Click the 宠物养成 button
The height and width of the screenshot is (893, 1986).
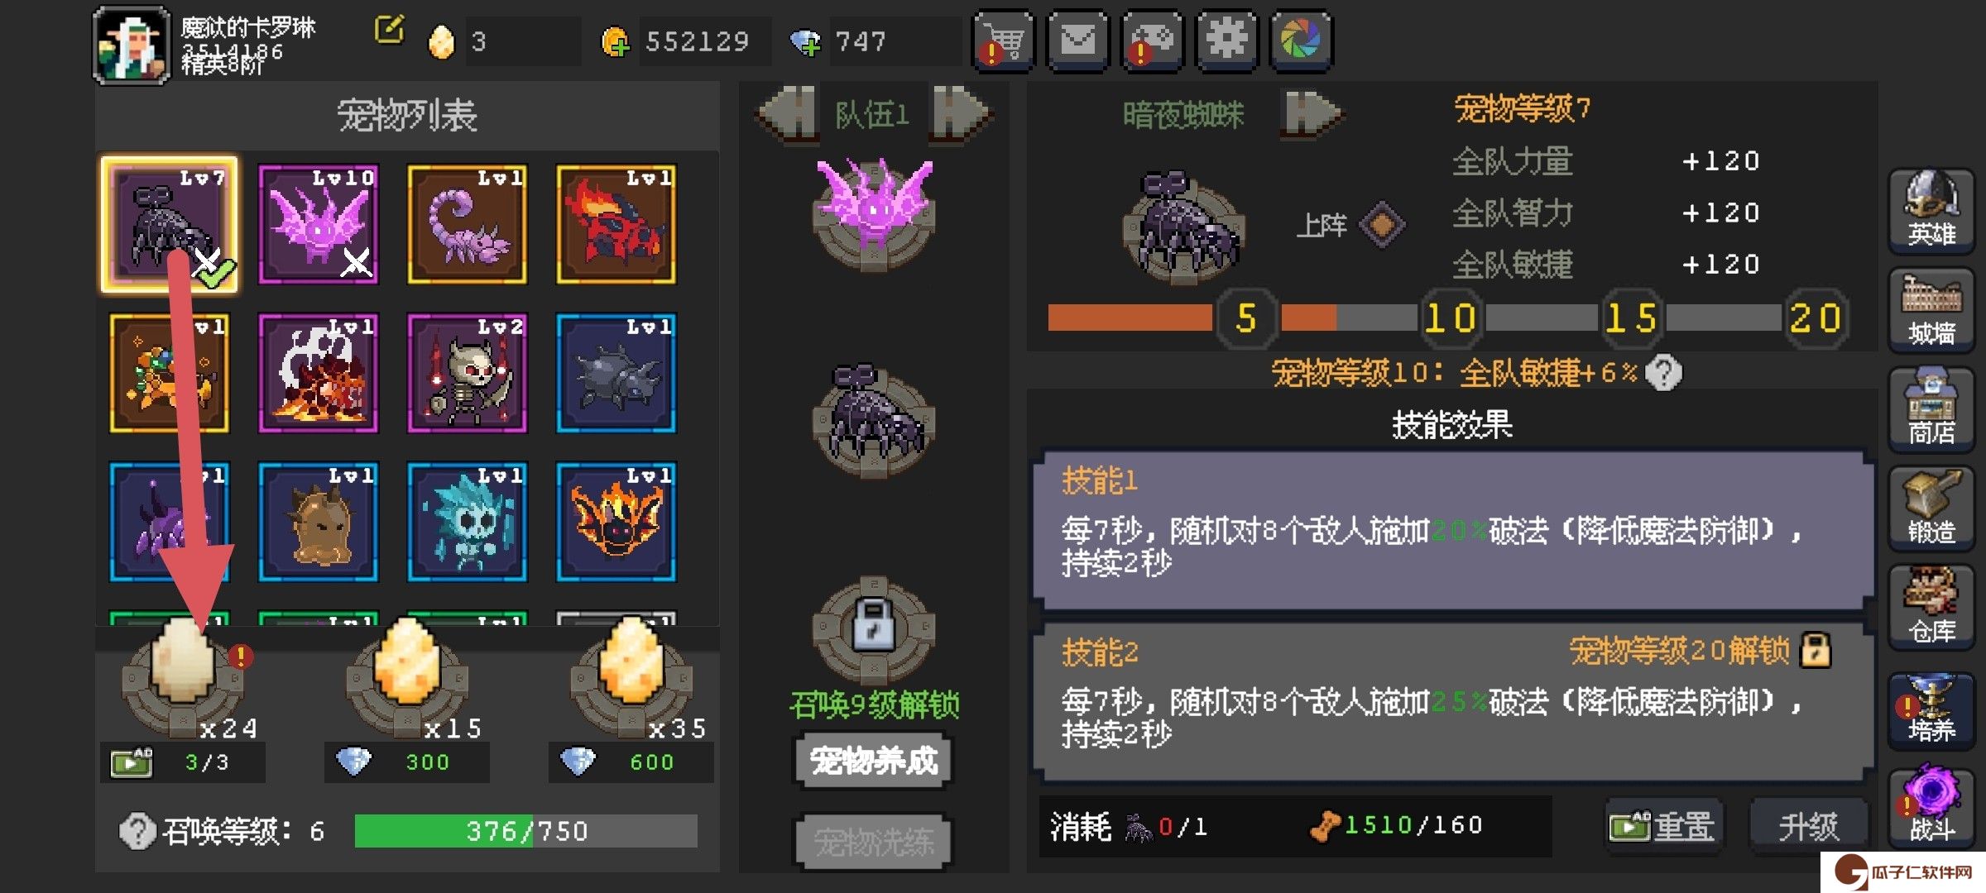874,760
